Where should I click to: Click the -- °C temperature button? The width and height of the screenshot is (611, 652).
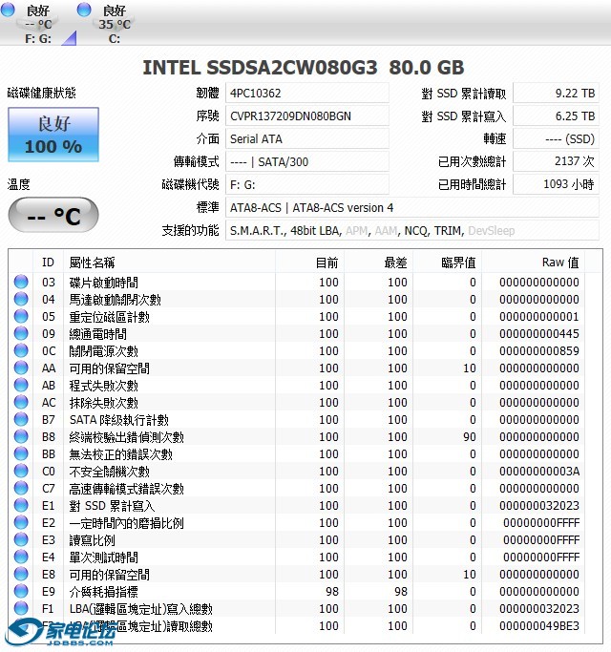(53, 216)
